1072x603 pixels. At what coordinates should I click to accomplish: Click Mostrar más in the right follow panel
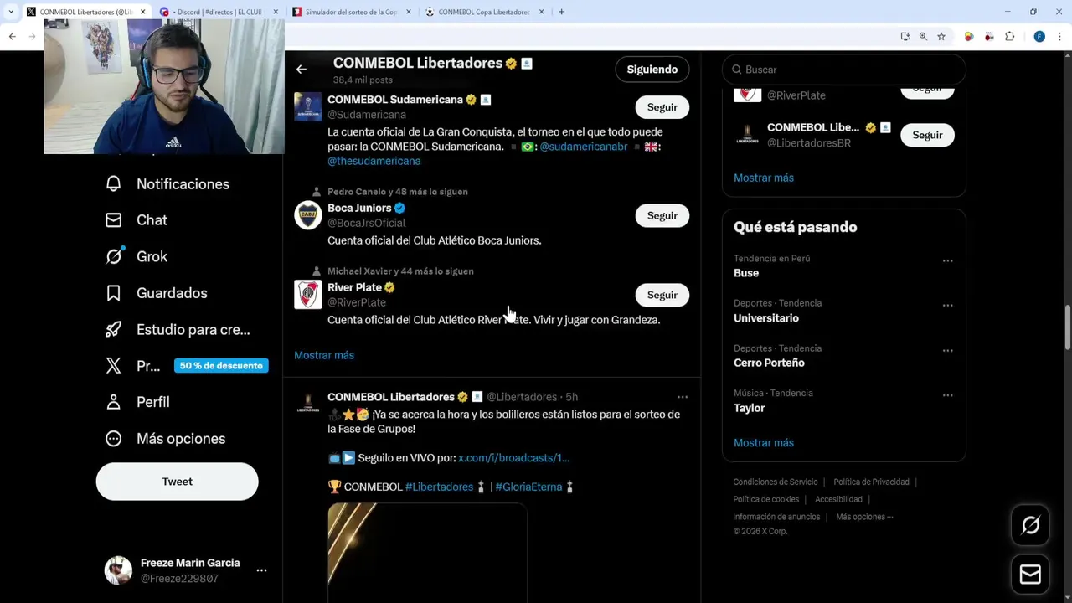tap(764, 178)
